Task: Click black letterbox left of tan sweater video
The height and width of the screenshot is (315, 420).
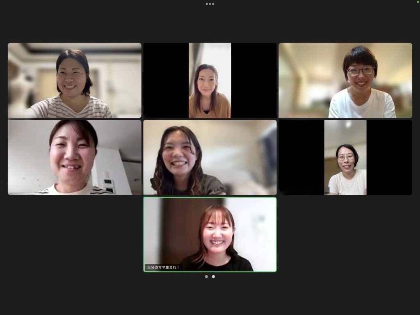Action: pos(166,80)
